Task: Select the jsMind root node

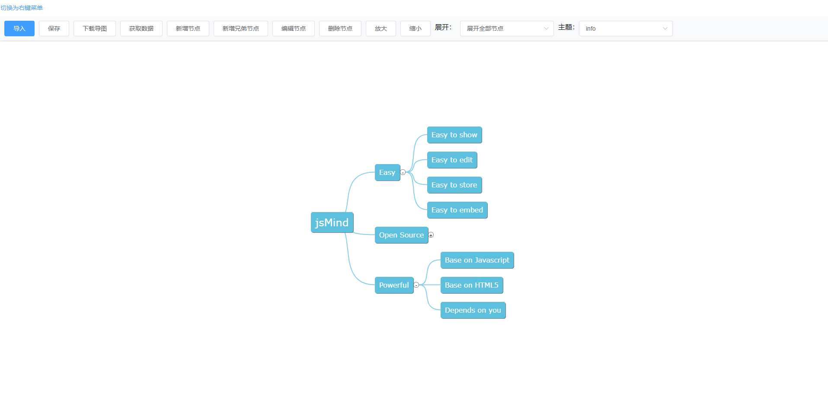Action: tap(332, 222)
